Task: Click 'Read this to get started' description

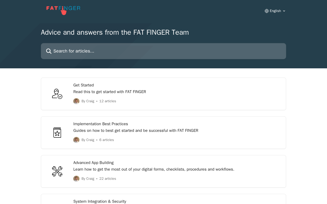Action: point(110,92)
